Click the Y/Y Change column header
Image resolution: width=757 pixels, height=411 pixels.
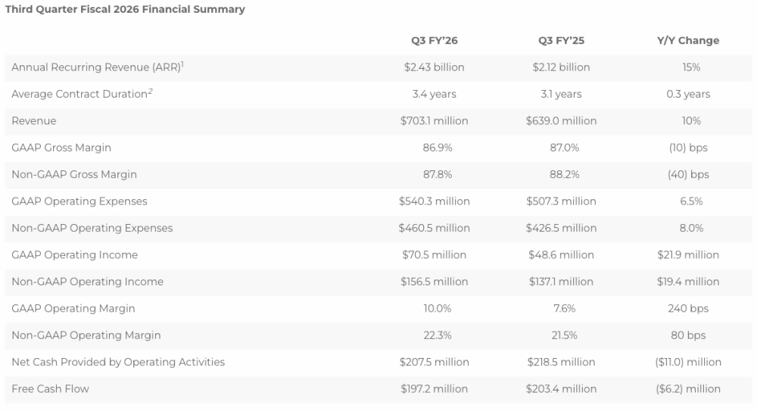point(688,41)
